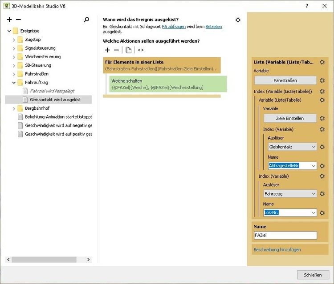Click the Name input field containing FAZiel
Screen dimensions: 334x284
285,236
